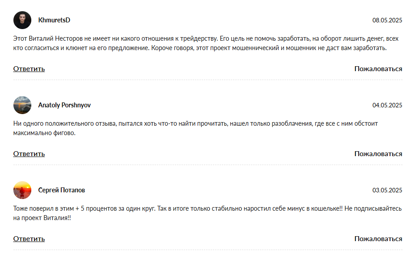Open Anatoly Porshnyov's landscape avatar

22,105
